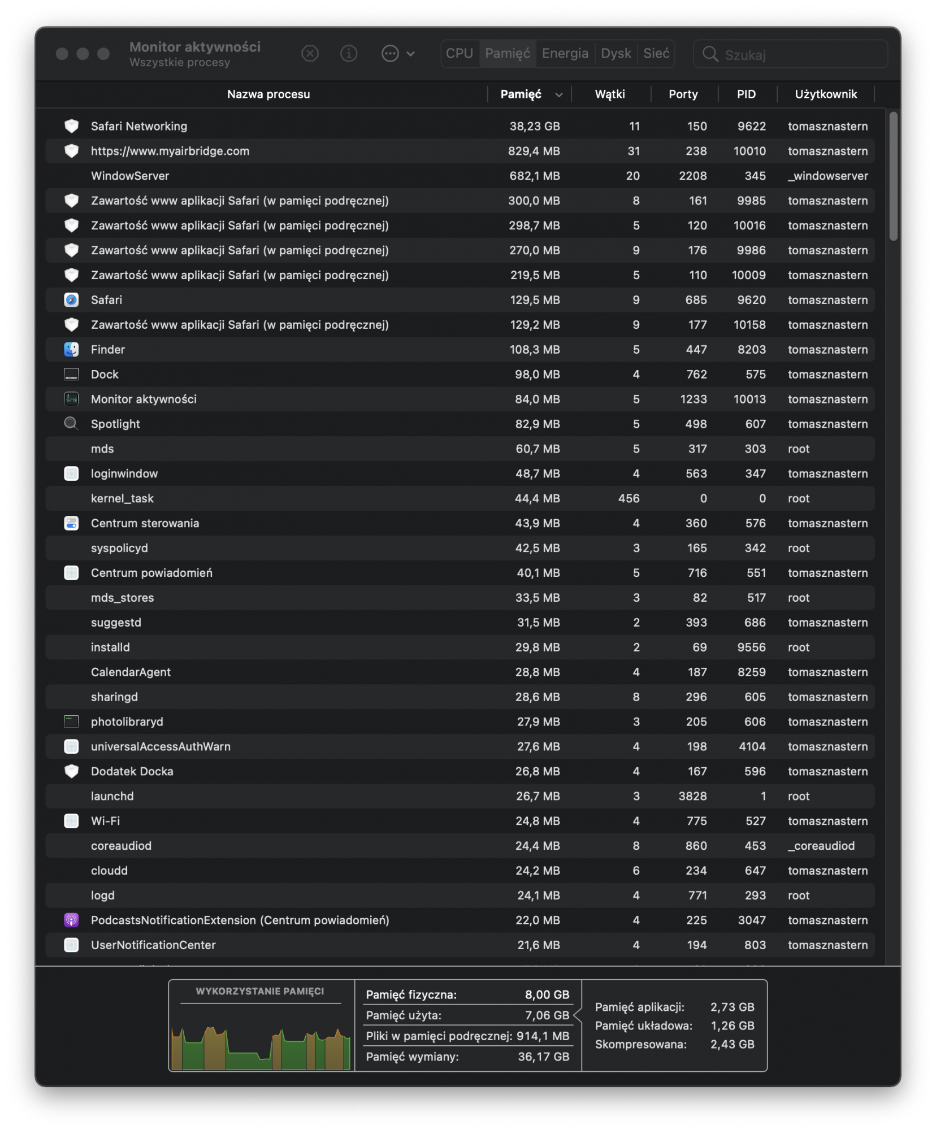Switch to the Energia tab
This screenshot has width=936, height=1130.
click(565, 54)
